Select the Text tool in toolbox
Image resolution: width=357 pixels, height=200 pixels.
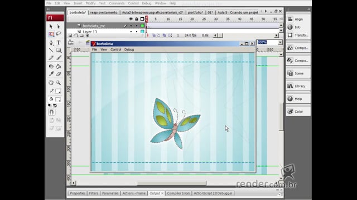pos(59,42)
